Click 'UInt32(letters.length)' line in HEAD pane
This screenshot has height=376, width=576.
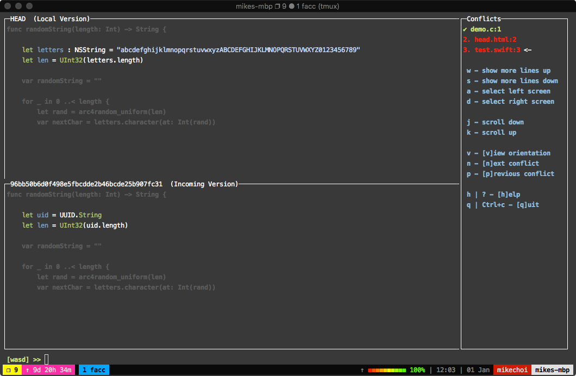click(82, 60)
